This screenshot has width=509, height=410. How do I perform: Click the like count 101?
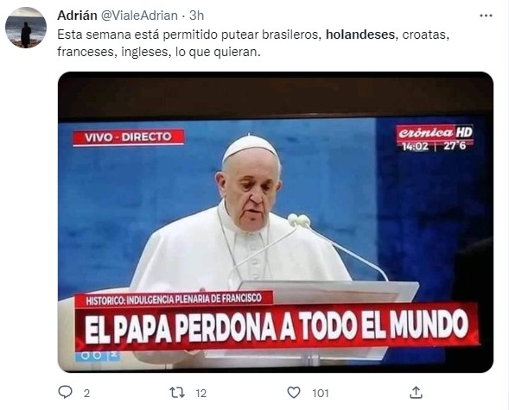(x=321, y=393)
